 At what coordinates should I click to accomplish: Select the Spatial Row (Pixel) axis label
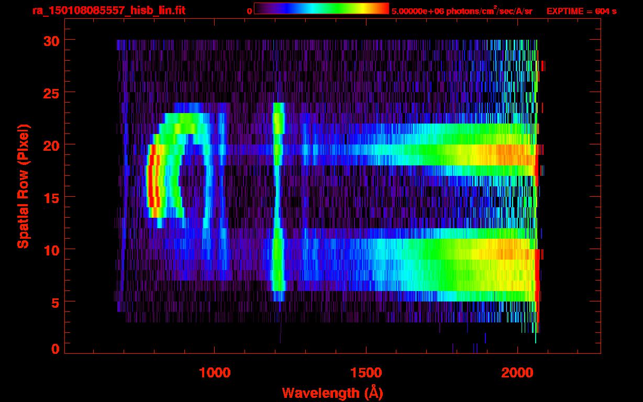click(x=23, y=186)
